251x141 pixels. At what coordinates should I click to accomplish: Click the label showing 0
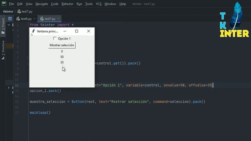click(62, 51)
